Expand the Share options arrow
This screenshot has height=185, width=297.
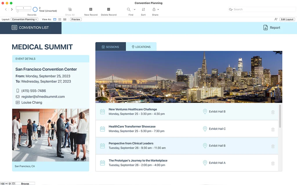click(158, 10)
